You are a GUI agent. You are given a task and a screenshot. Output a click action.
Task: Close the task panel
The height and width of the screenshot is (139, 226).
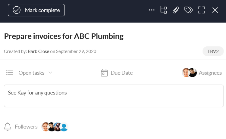(x=215, y=10)
